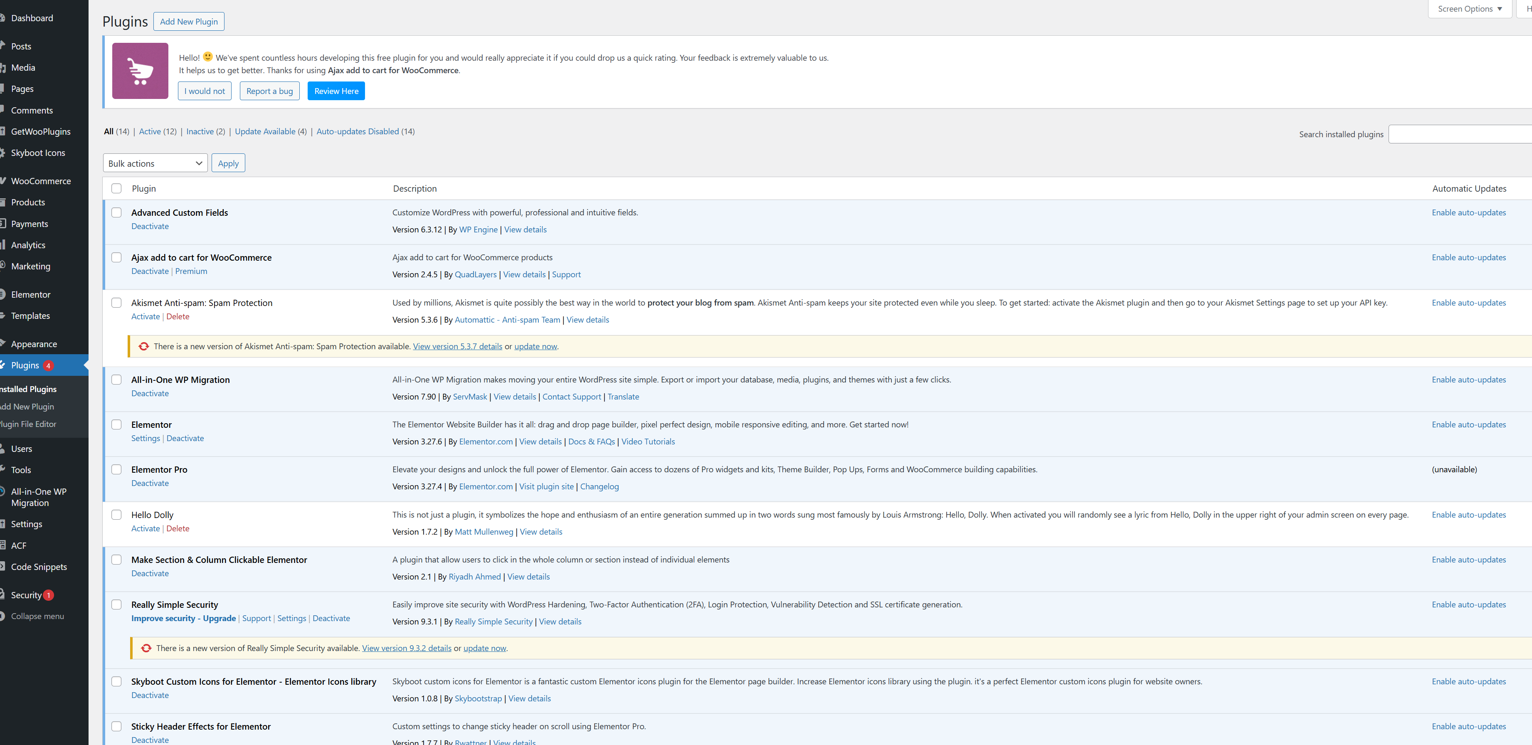
Task: Click the Plugins update count badge
Action: tap(48, 365)
